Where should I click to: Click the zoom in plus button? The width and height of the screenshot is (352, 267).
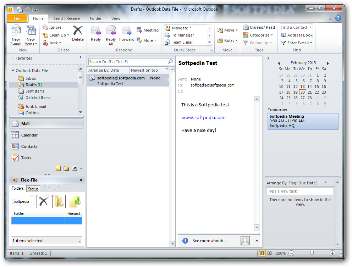click(x=332, y=253)
